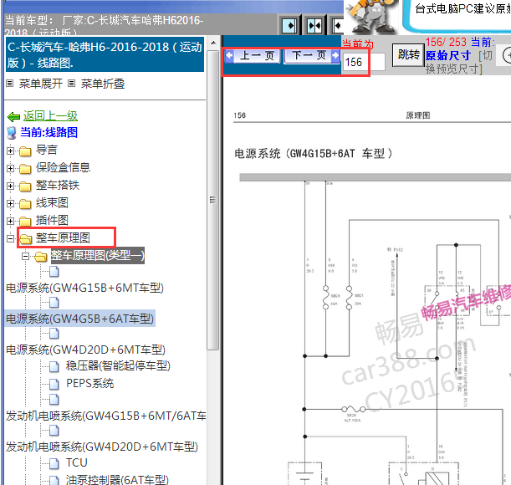
Task: Click the 整车搭铁 folder icon
Action: (25, 186)
